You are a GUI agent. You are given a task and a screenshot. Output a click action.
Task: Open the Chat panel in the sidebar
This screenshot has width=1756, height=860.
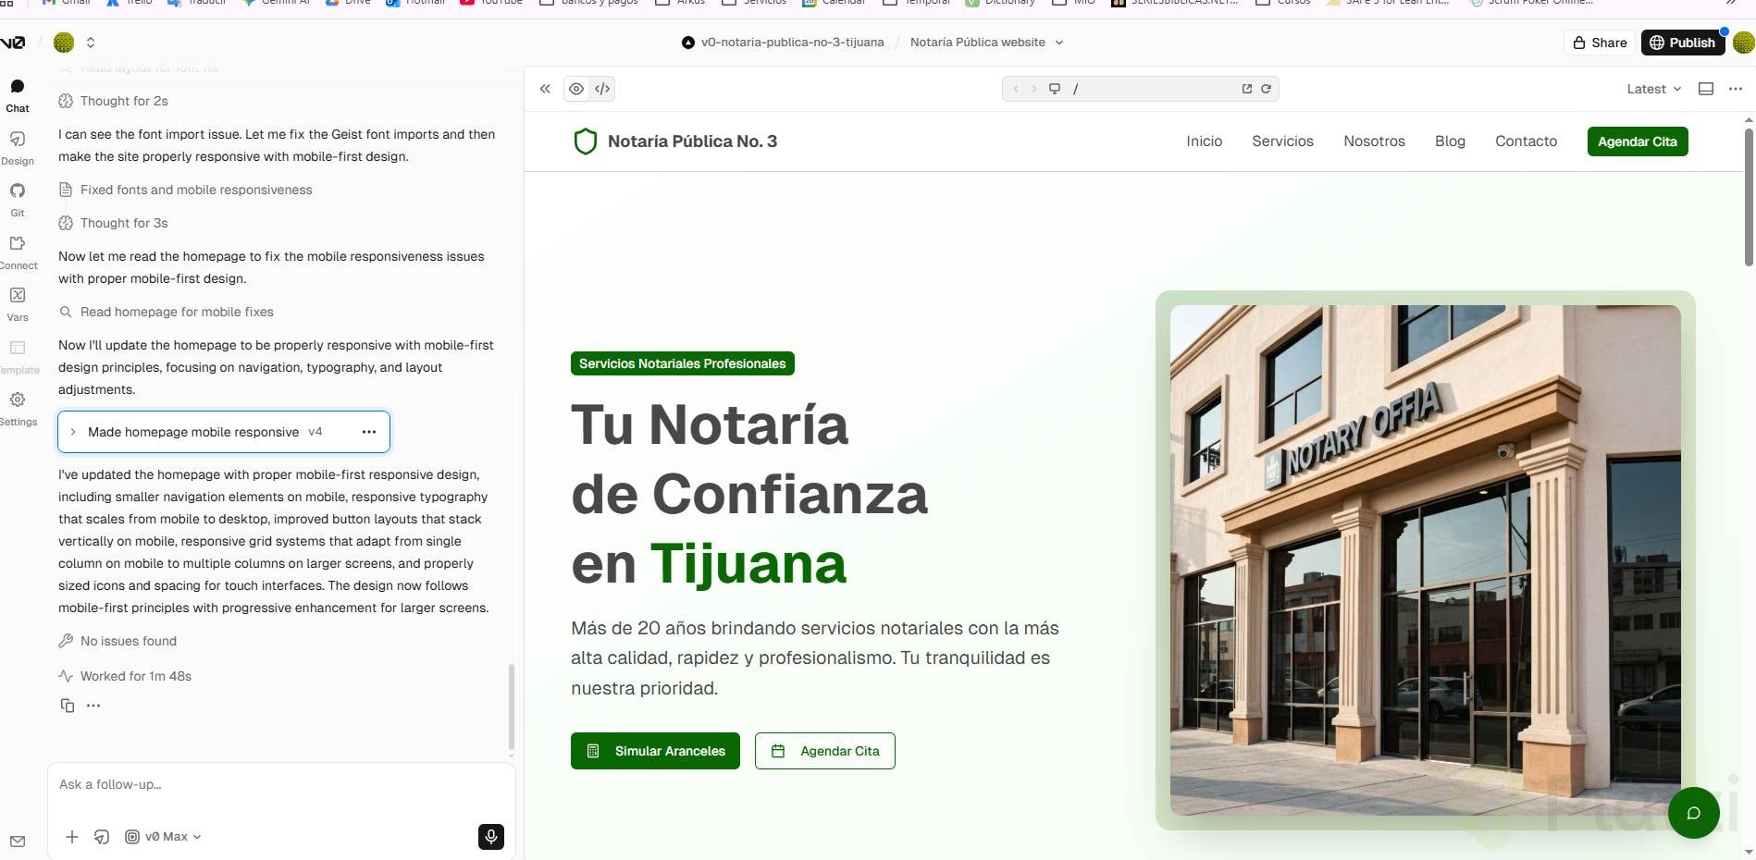pyautogui.click(x=18, y=95)
